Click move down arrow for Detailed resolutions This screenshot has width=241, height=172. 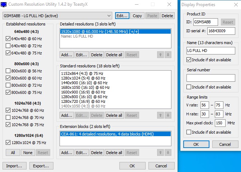(168, 55)
